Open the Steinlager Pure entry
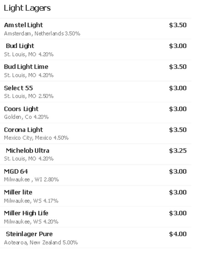 point(96,238)
